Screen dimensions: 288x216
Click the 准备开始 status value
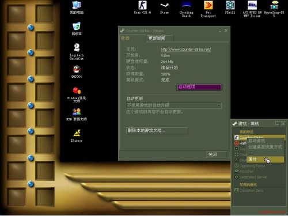coord(169,68)
